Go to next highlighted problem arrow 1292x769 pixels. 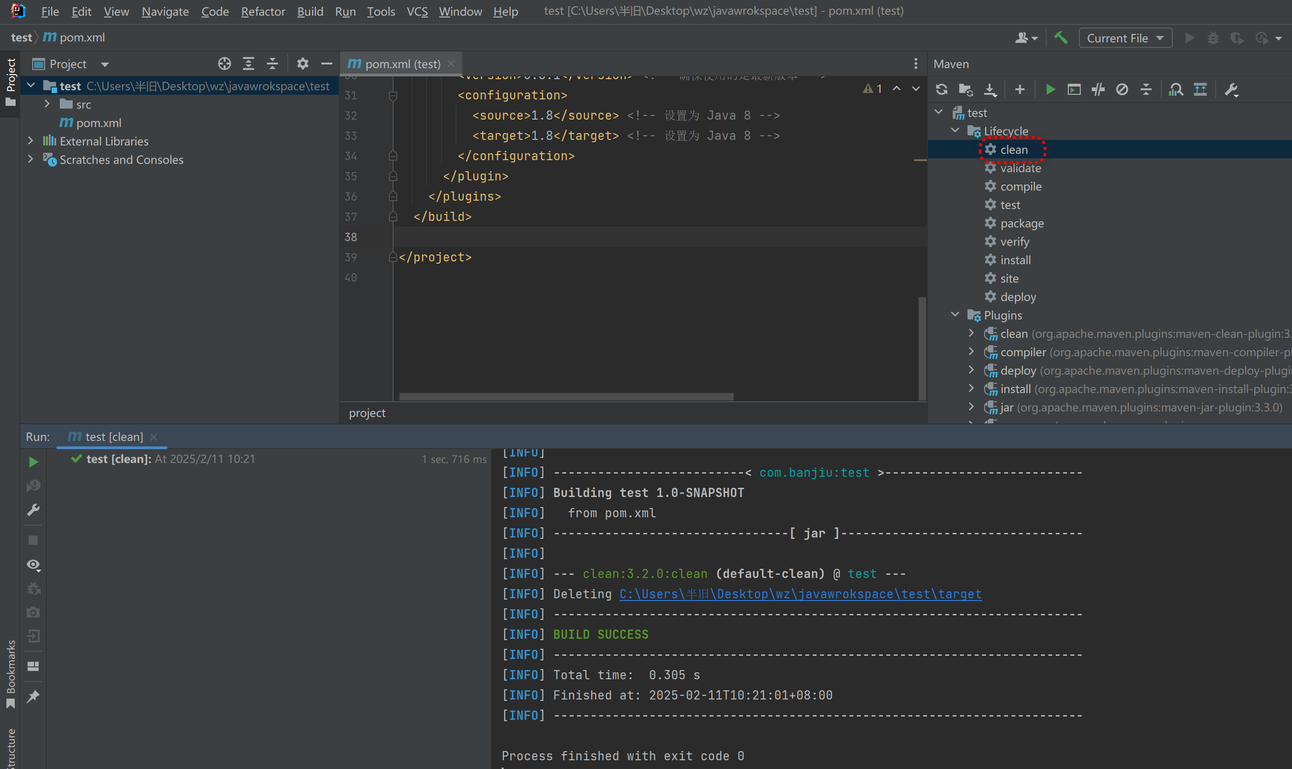[x=916, y=89]
